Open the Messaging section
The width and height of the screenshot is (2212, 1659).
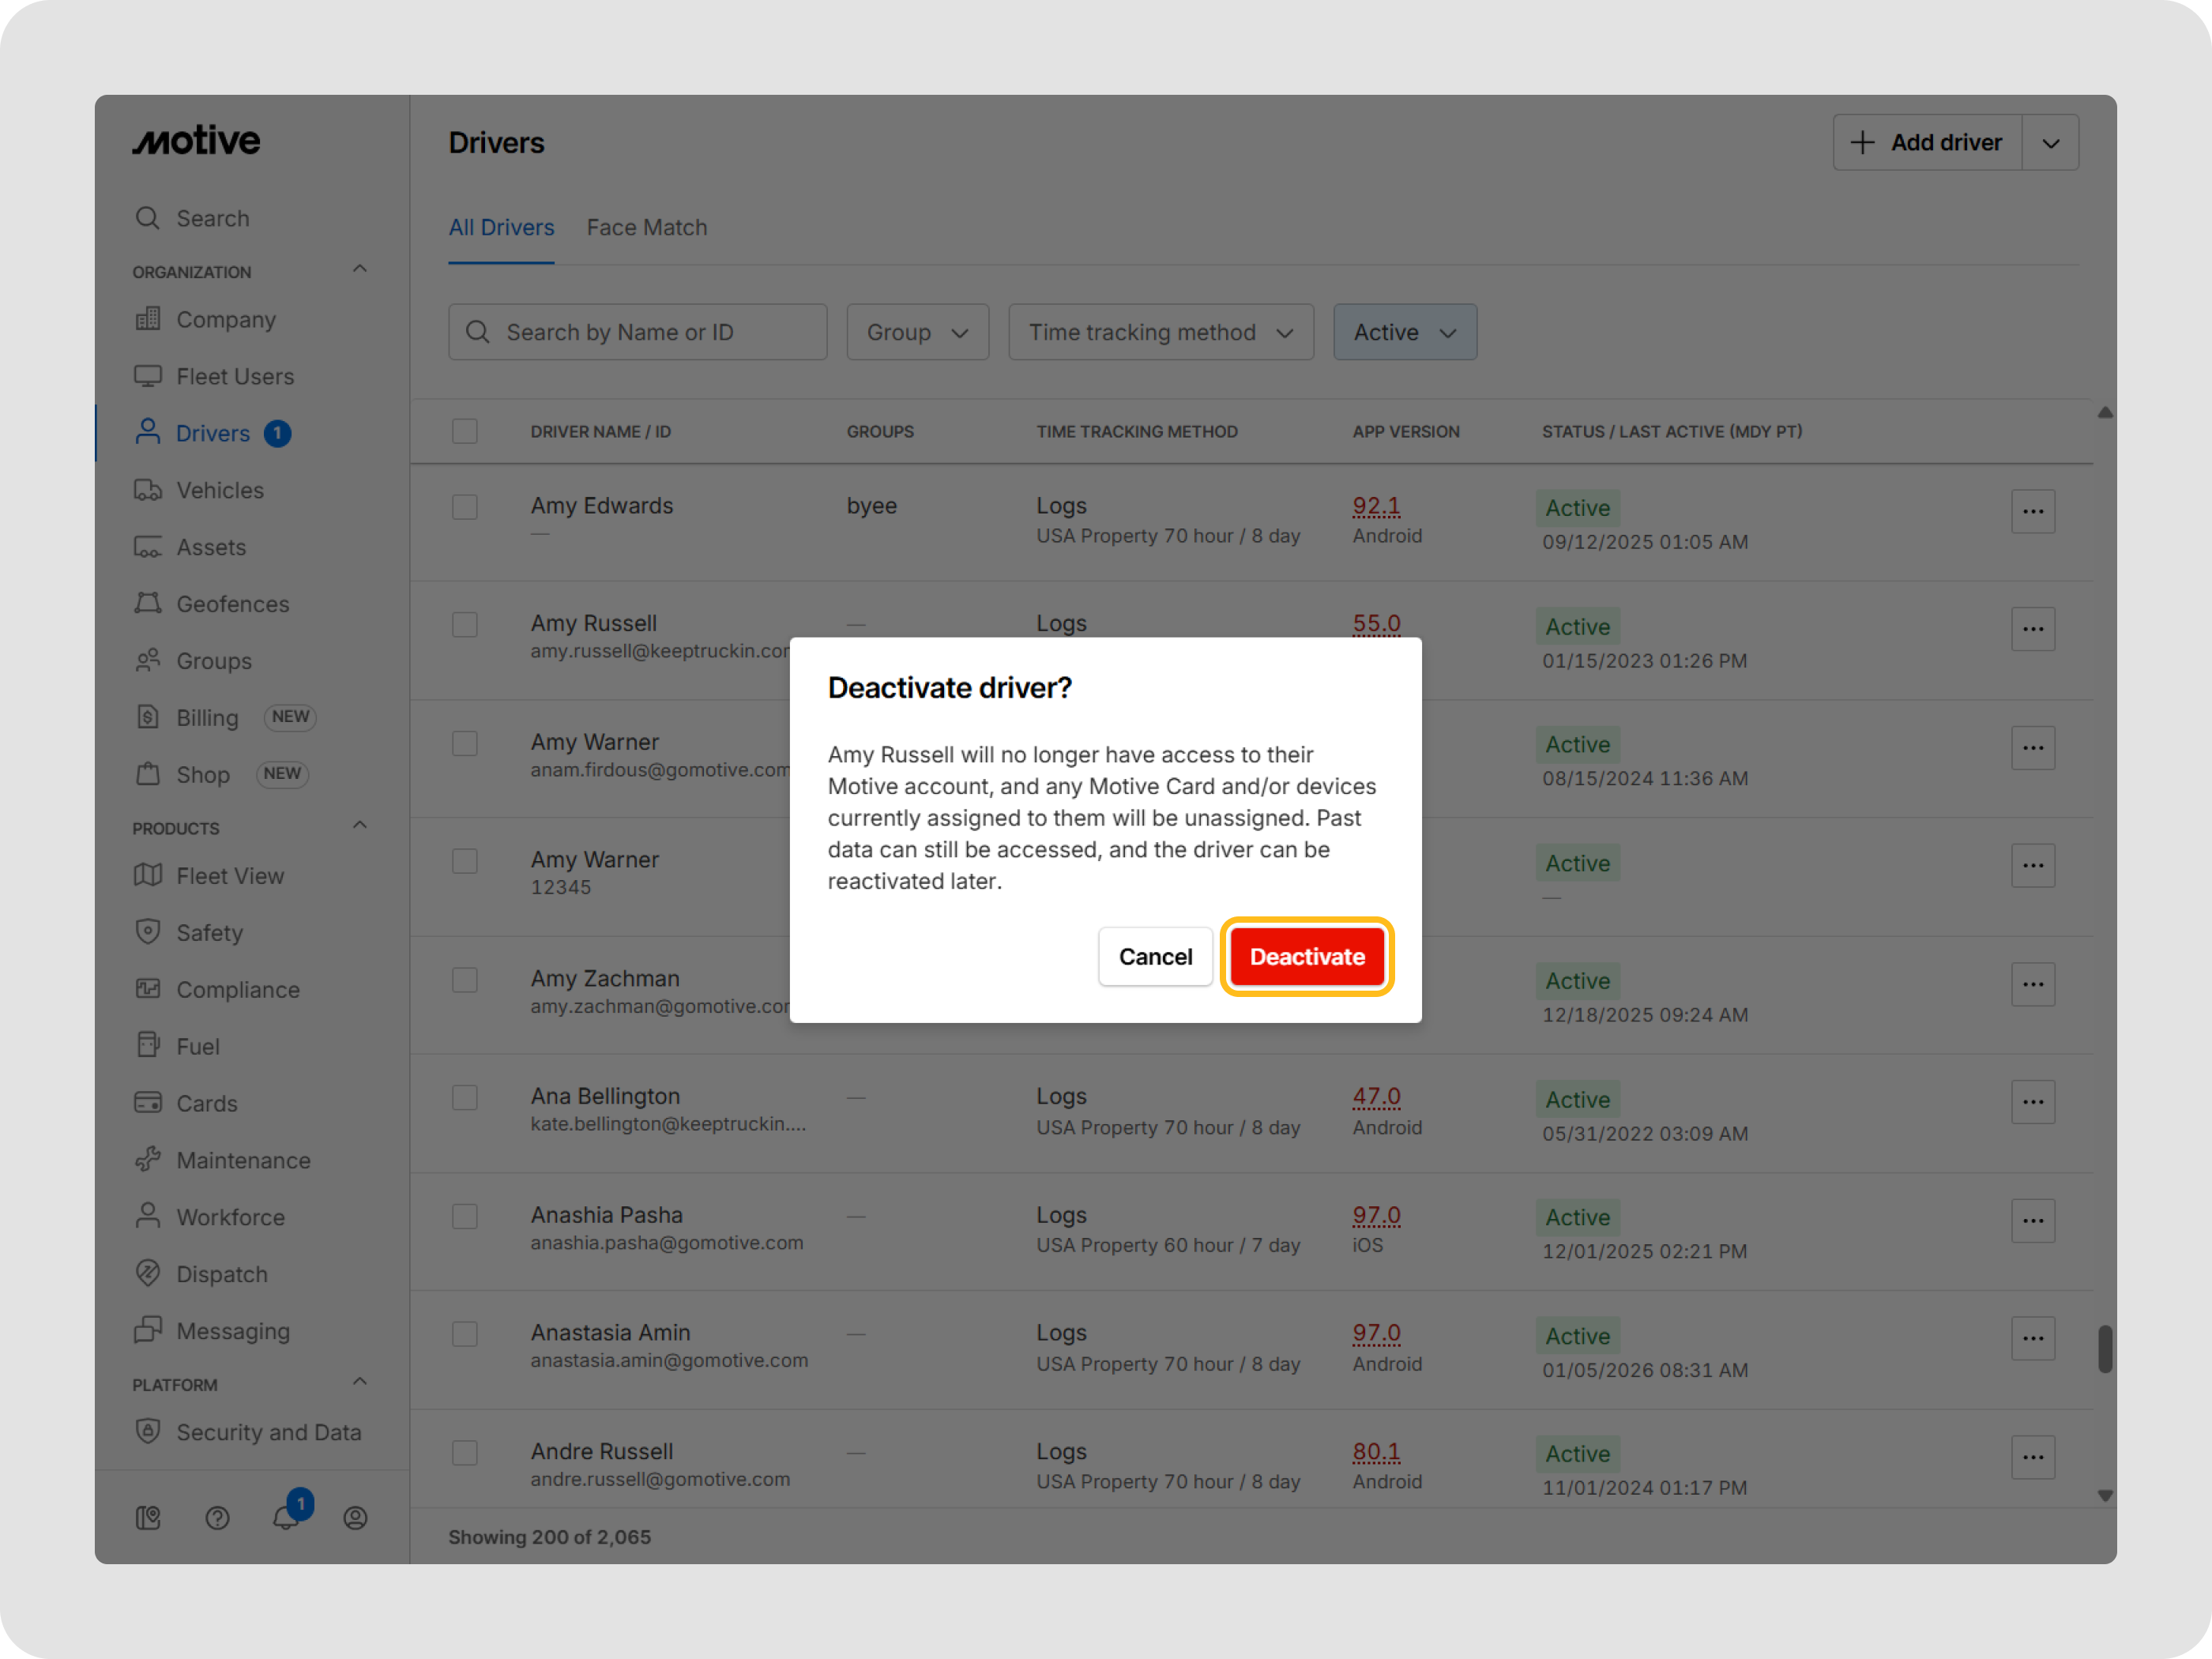(x=233, y=1330)
